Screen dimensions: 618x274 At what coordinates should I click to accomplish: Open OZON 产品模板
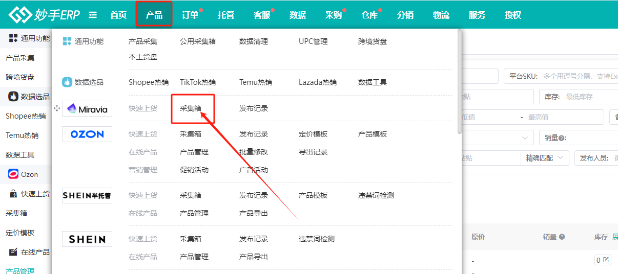point(373,134)
